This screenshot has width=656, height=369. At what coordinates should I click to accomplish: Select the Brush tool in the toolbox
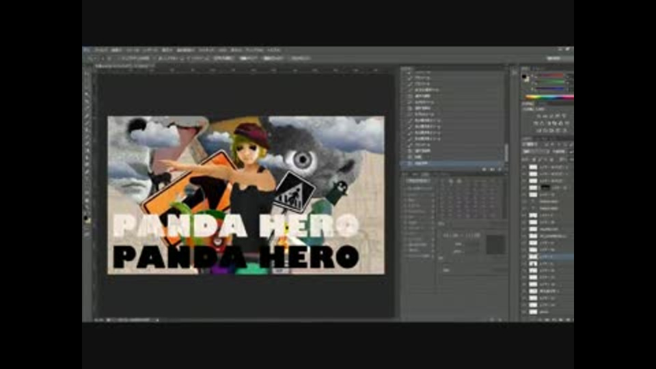pyautogui.click(x=87, y=122)
